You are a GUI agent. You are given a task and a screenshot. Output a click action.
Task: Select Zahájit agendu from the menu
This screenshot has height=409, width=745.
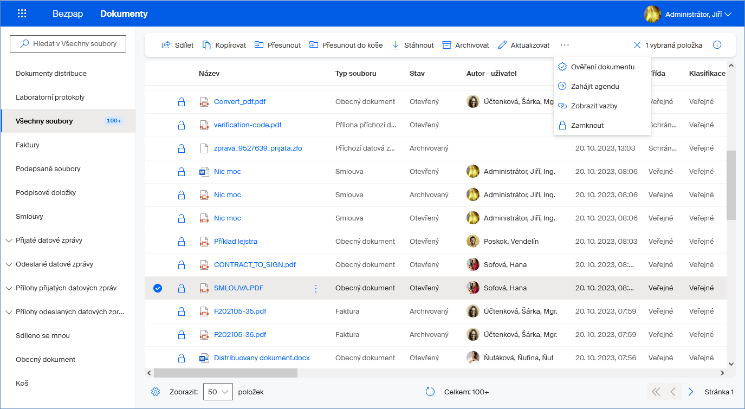603,86
